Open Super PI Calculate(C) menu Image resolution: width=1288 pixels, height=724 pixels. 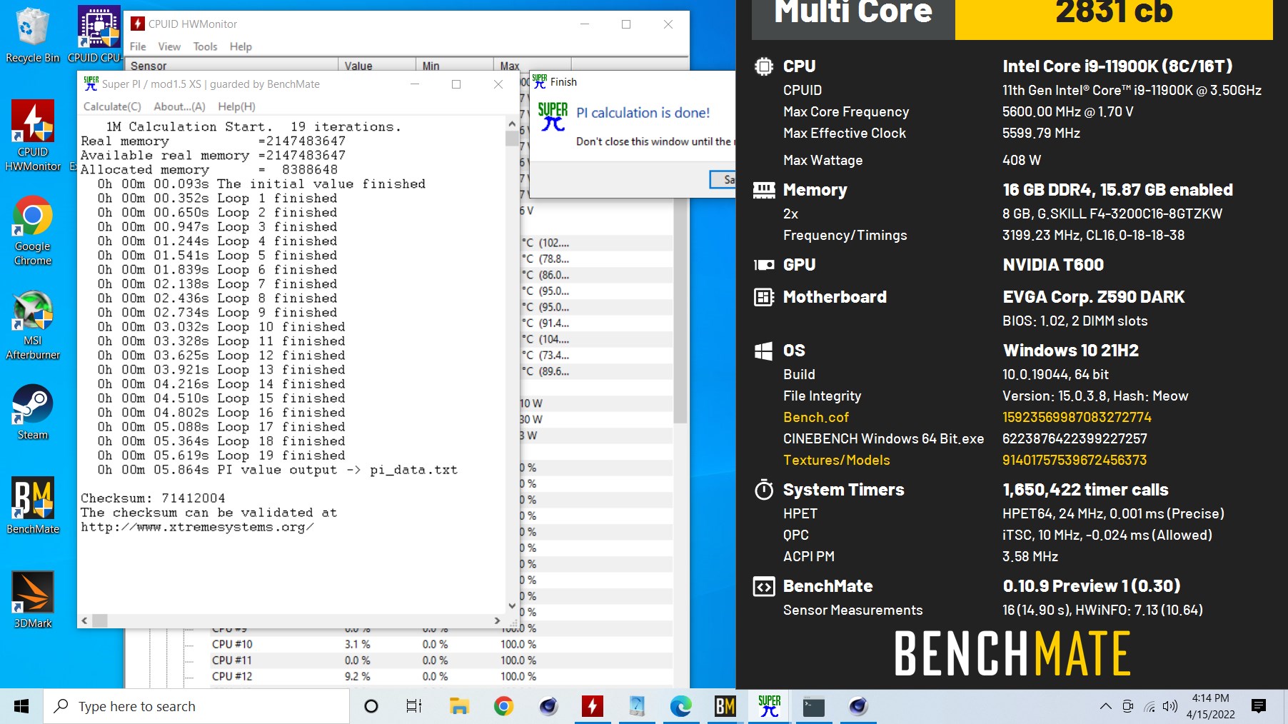click(112, 106)
